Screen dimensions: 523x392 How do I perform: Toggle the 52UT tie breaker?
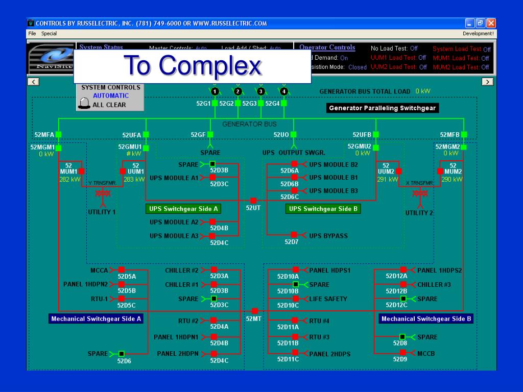253,200
